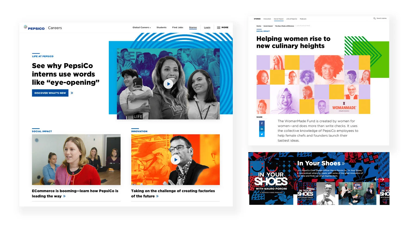Select the Innovation tab in stories nav
The width and height of the screenshot is (408, 229).
[x=267, y=19]
